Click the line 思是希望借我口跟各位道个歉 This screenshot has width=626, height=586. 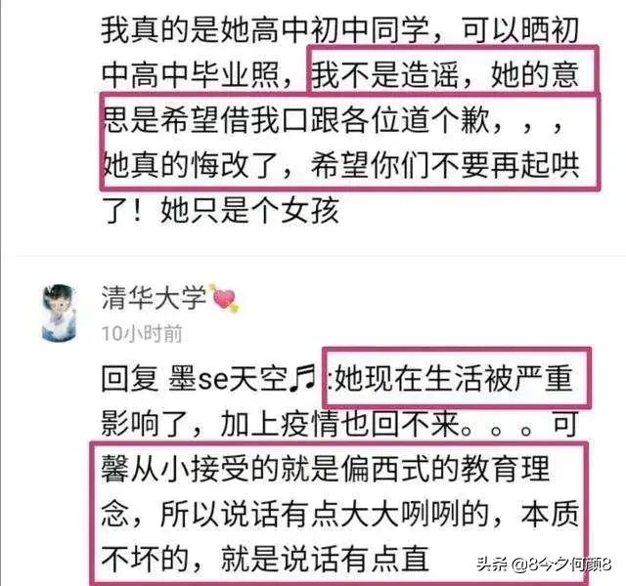pyautogui.click(x=297, y=120)
